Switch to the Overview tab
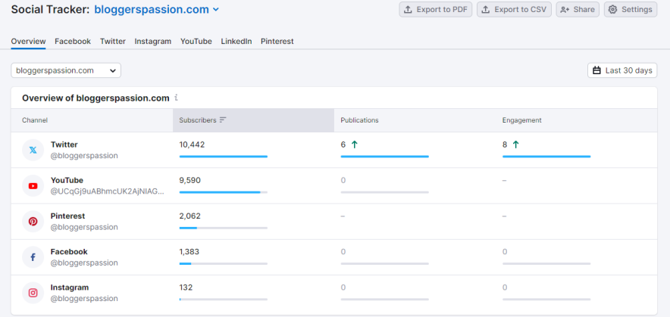The width and height of the screenshot is (670, 317). pos(28,42)
